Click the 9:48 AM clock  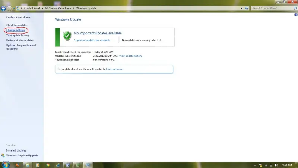click(x=287, y=165)
